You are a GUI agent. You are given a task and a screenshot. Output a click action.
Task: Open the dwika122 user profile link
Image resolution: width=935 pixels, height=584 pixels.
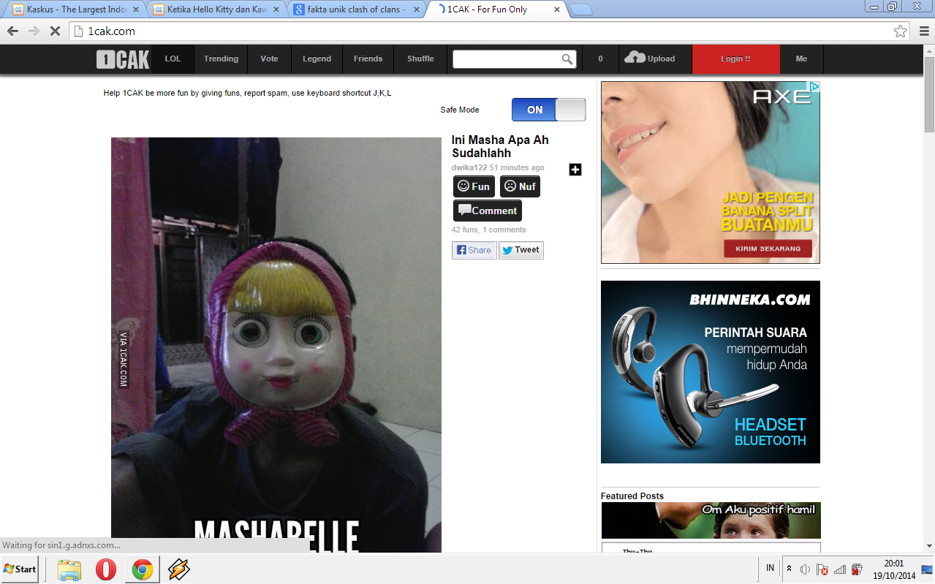(x=469, y=167)
